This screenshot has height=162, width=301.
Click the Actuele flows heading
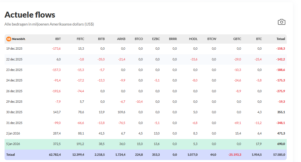click(x=30, y=15)
